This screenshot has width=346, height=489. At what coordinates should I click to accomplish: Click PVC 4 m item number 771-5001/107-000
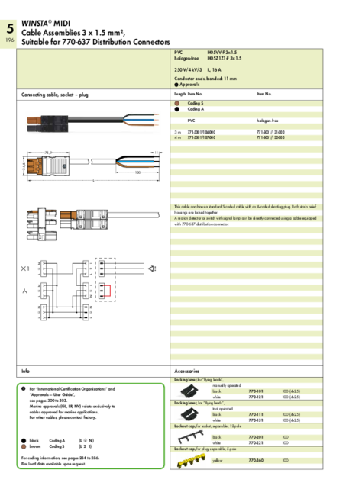coord(202,137)
